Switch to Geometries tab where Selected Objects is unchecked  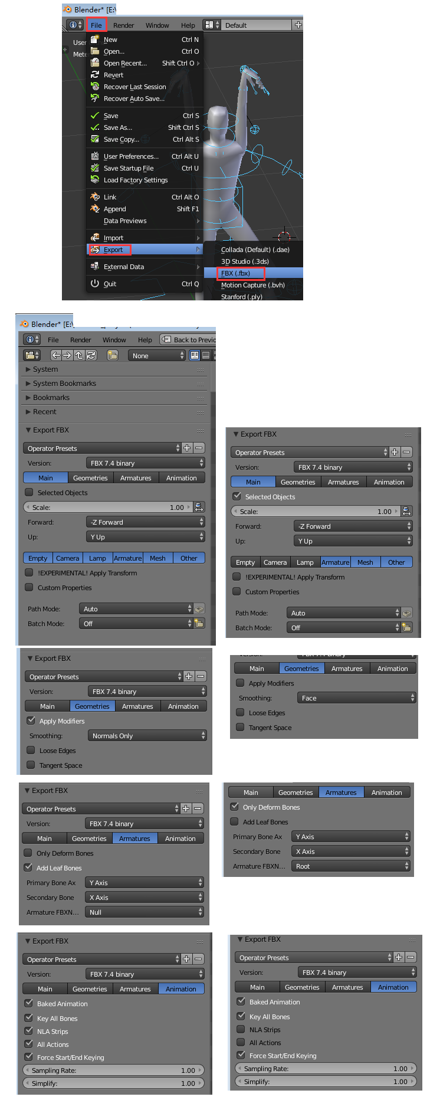[90, 477]
